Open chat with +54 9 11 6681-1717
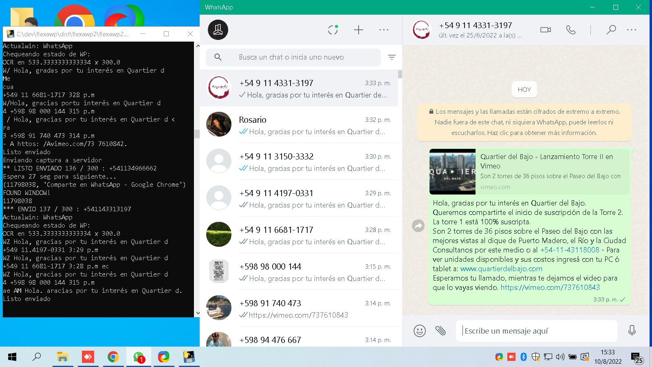652x367 pixels. [299, 235]
